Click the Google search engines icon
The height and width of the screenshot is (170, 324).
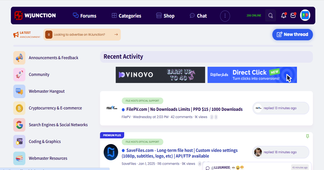click(19, 125)
